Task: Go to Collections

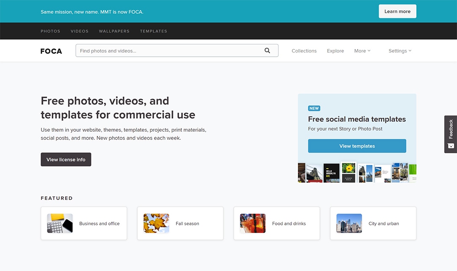Action: 304,51
